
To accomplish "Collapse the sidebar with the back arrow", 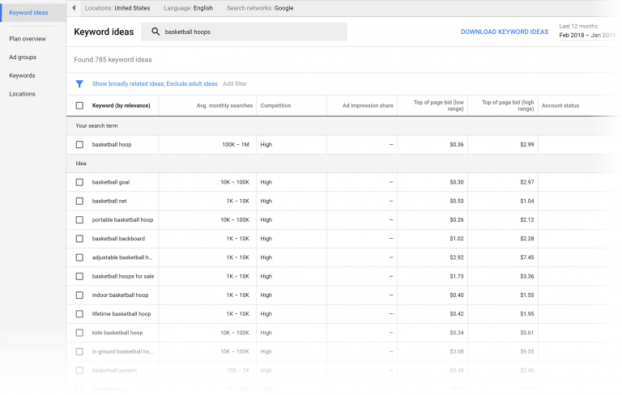I will 74,8.
